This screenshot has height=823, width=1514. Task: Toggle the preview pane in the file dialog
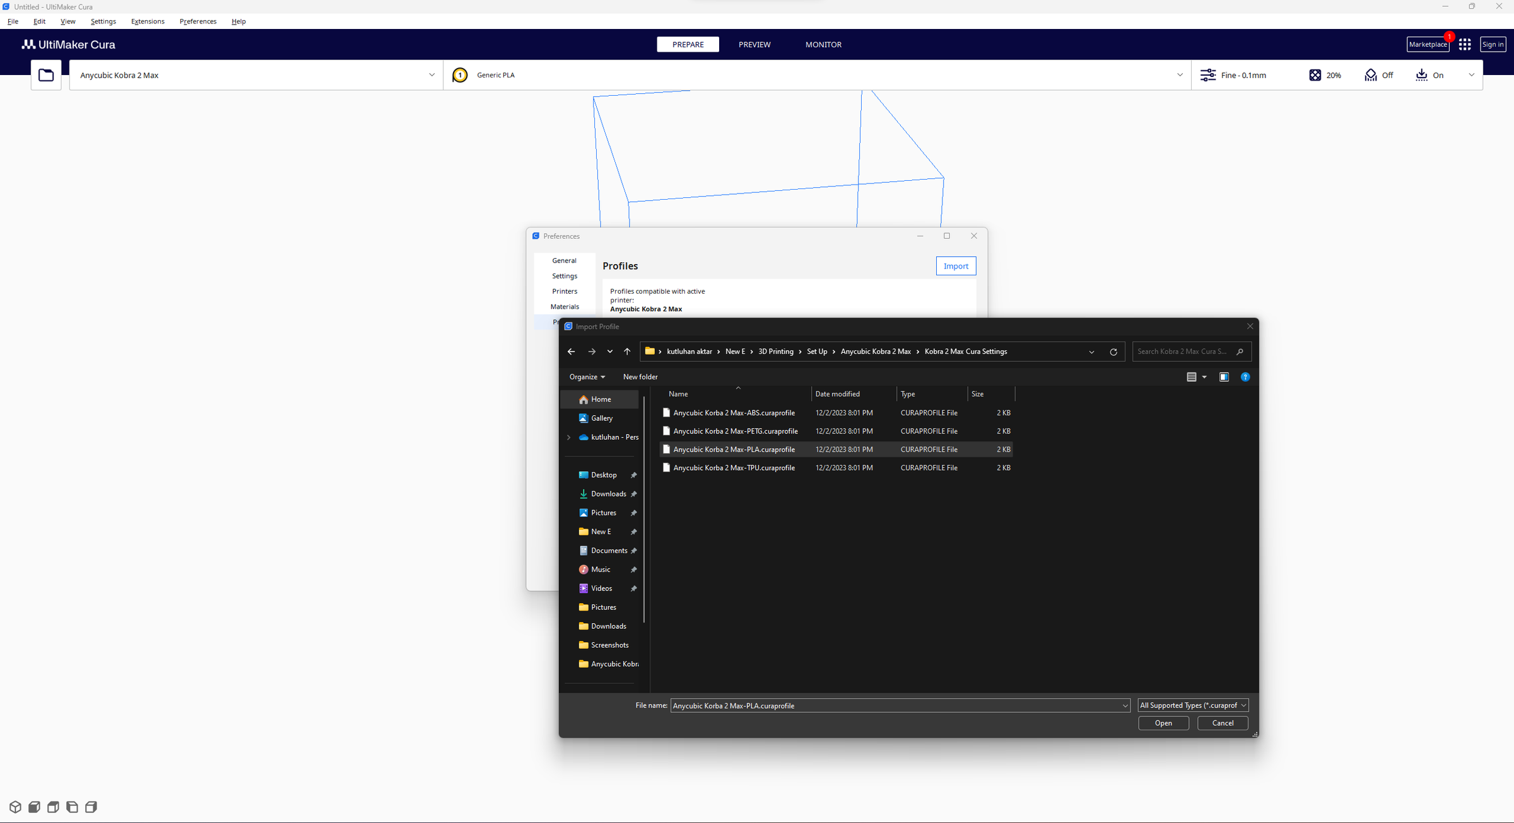pyautogui.click(x=1224, y=376)
